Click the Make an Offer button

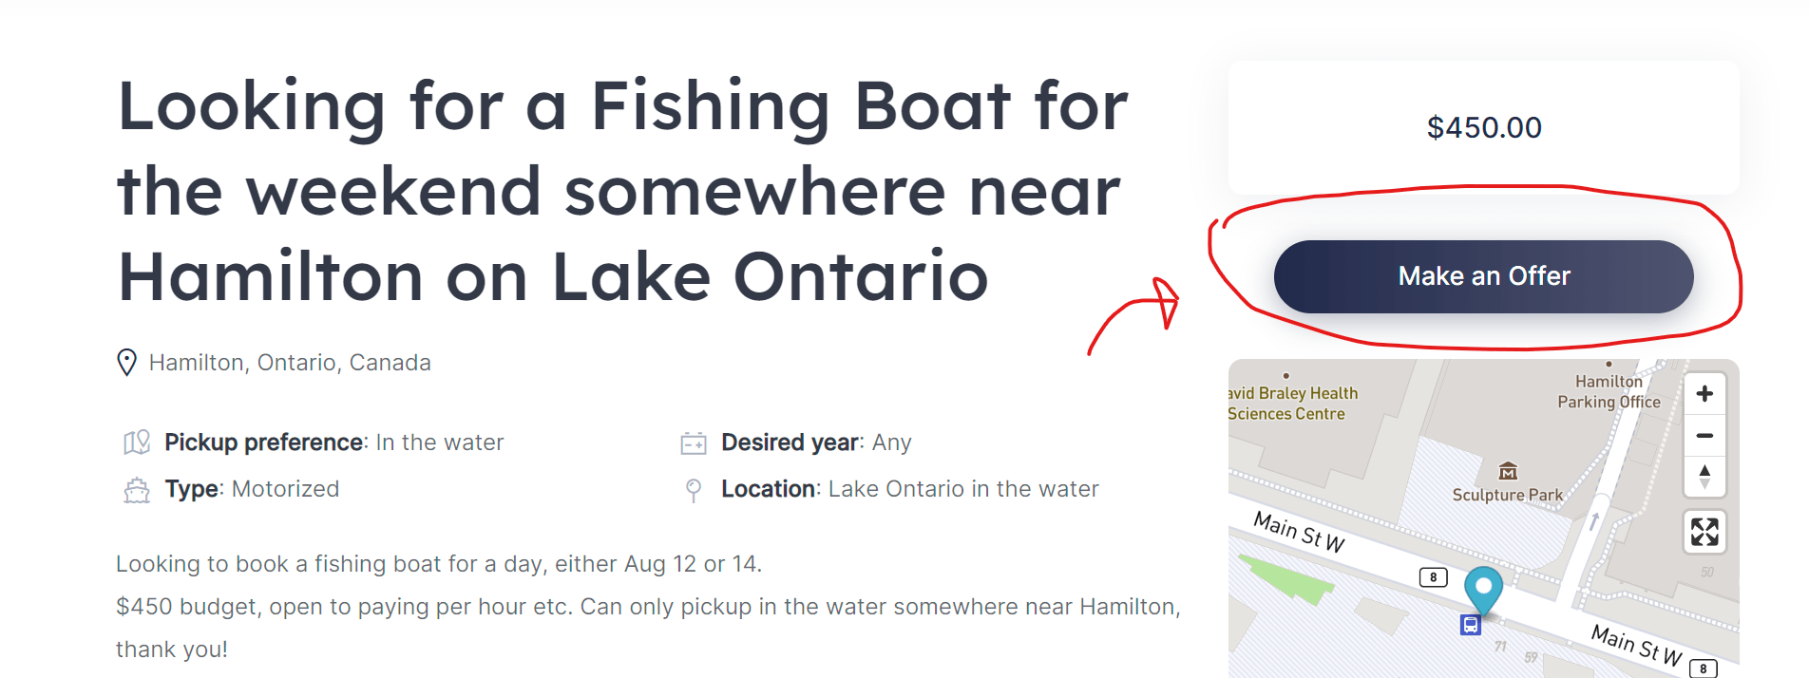pyautogui.click(x=1483, y=276)
